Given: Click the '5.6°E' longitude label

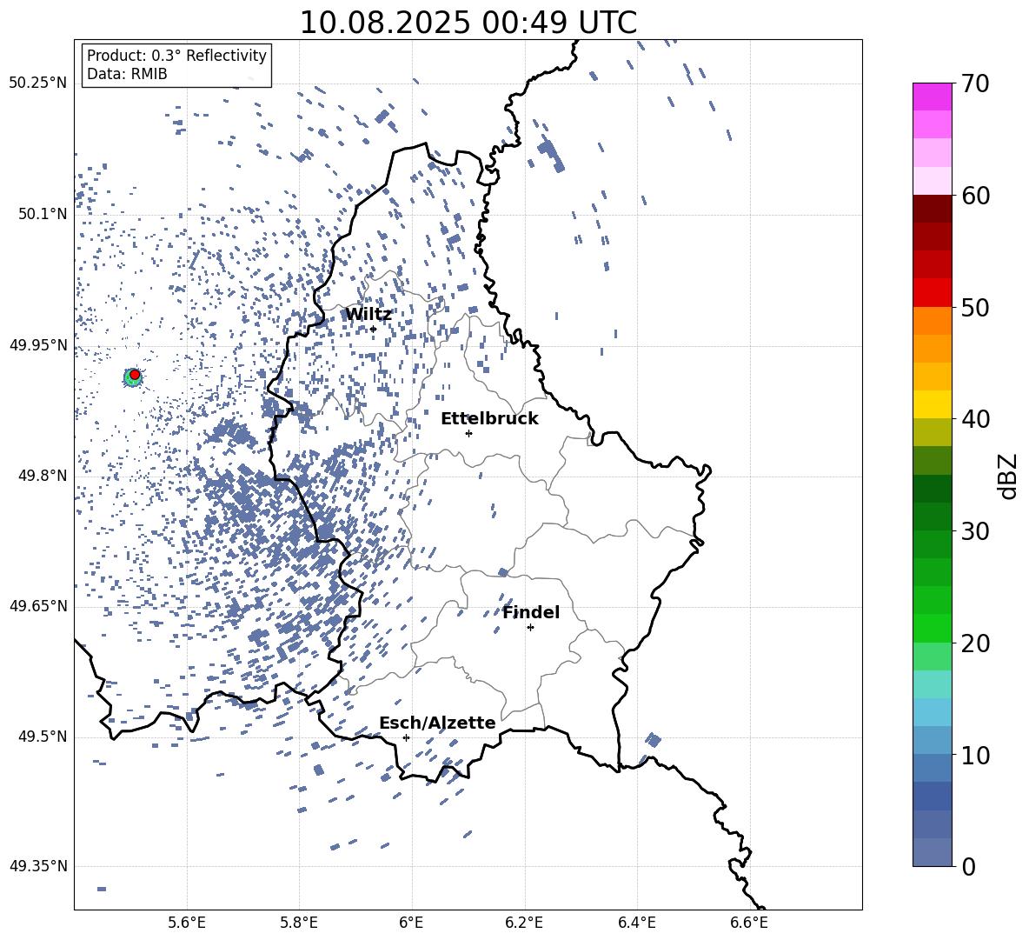Looking at the screenshot, I should pyautogui.click(x=186, y=923).
